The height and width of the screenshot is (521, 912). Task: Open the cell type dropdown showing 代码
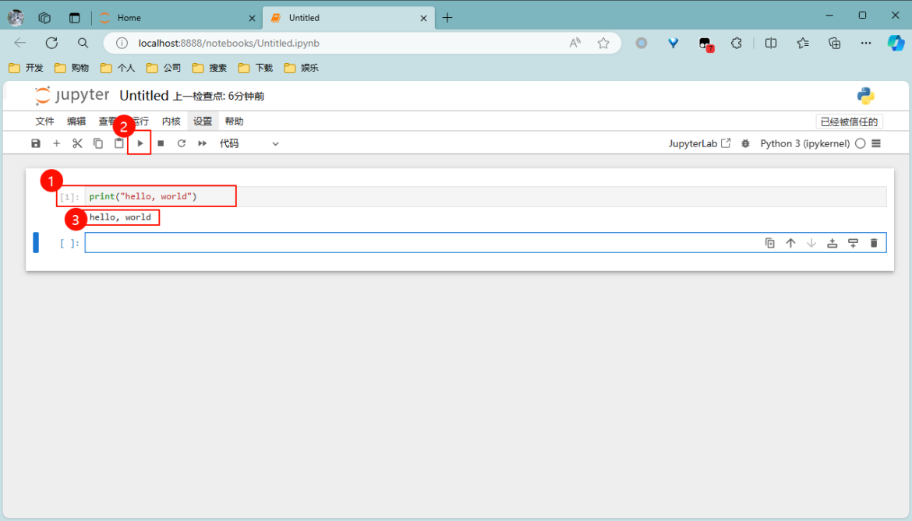(249, 143)
